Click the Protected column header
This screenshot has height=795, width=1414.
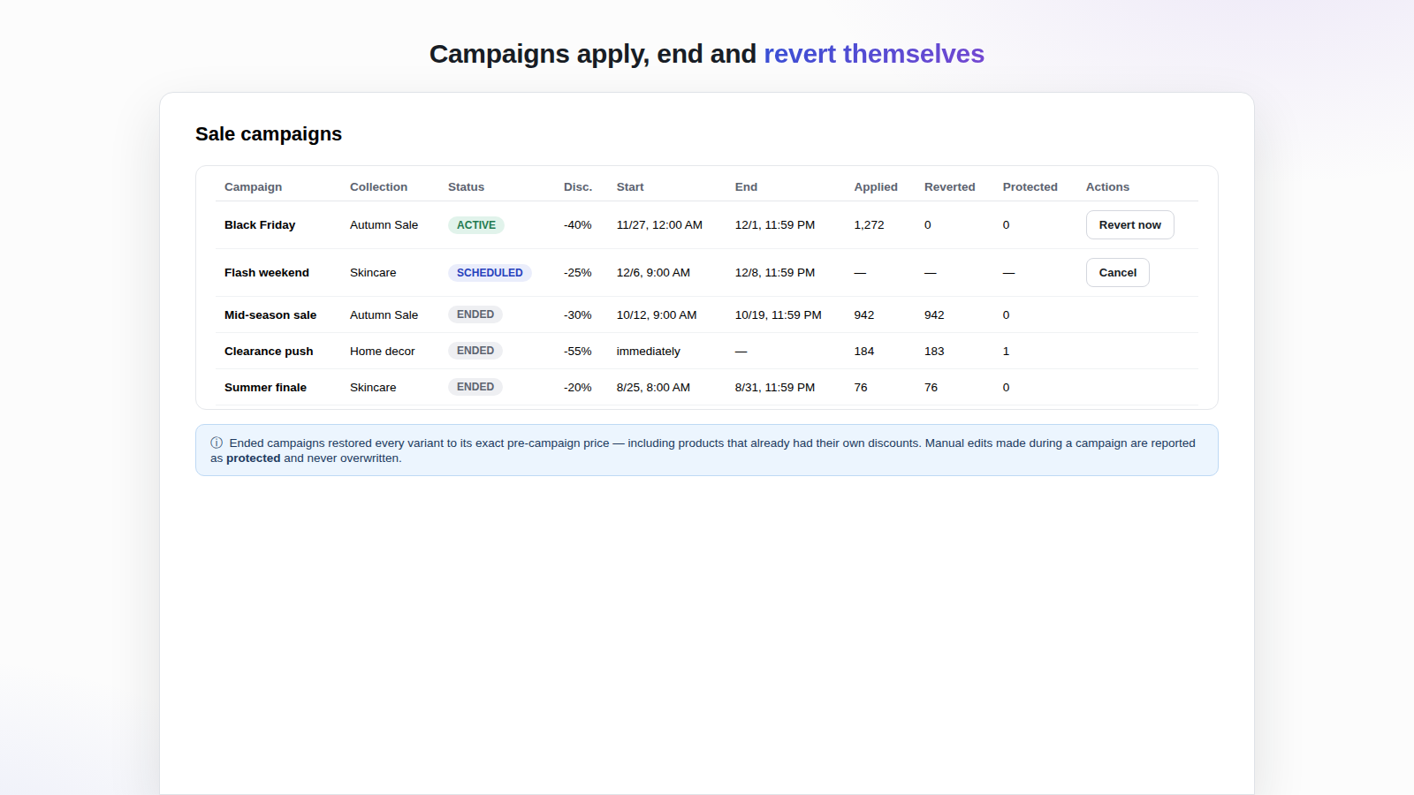[x=1030, y=187]
